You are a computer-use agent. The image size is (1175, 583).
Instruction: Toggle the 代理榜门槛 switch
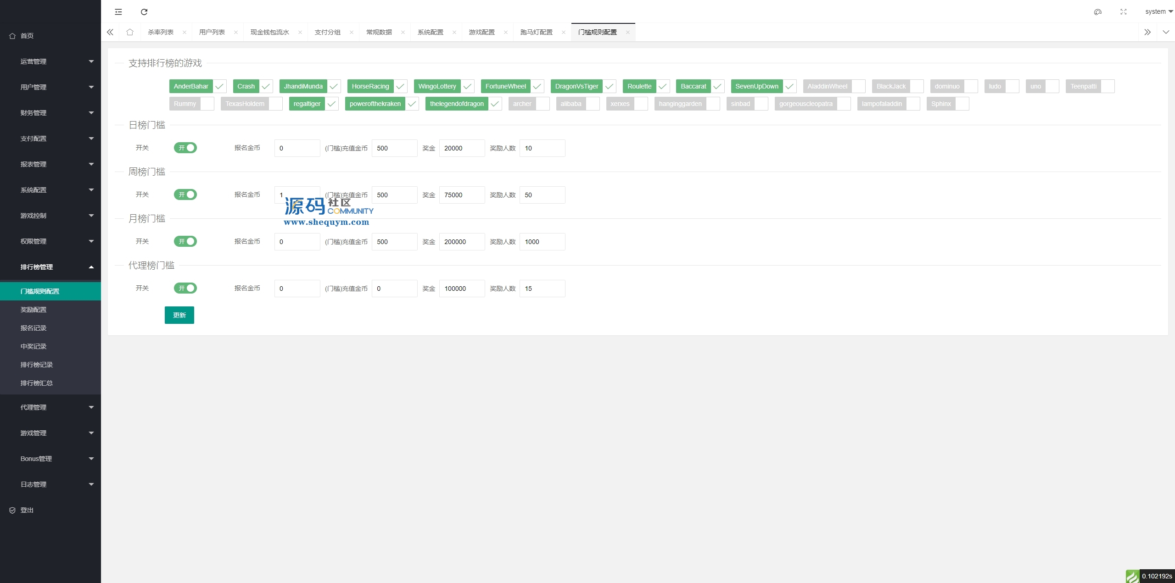(x=185, y=288)
